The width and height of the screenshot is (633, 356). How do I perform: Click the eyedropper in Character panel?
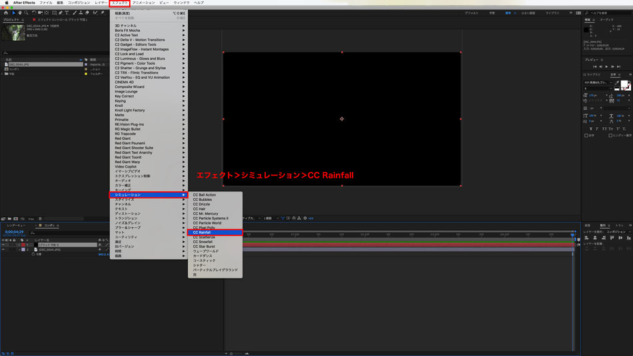pos(617,83)
